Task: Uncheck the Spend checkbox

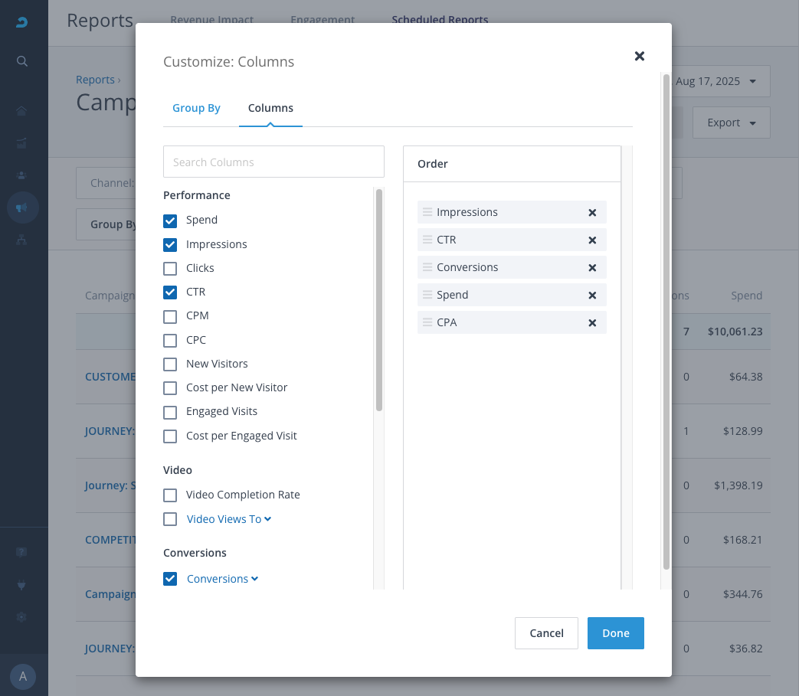Action: pos(170,221)
